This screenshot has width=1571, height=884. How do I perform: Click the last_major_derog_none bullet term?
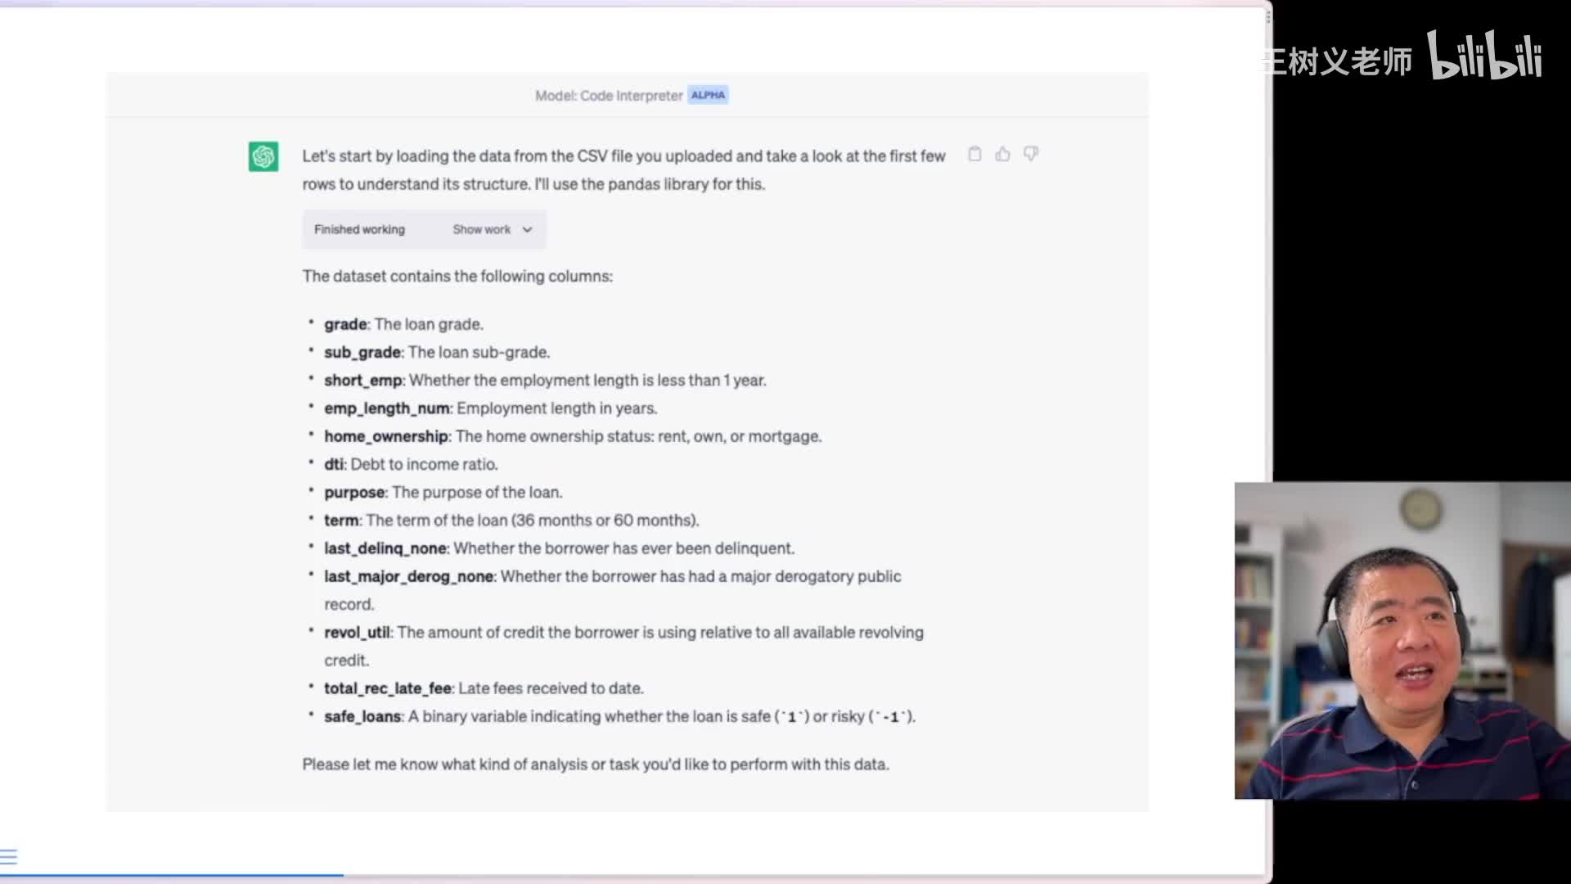[408, 577]
